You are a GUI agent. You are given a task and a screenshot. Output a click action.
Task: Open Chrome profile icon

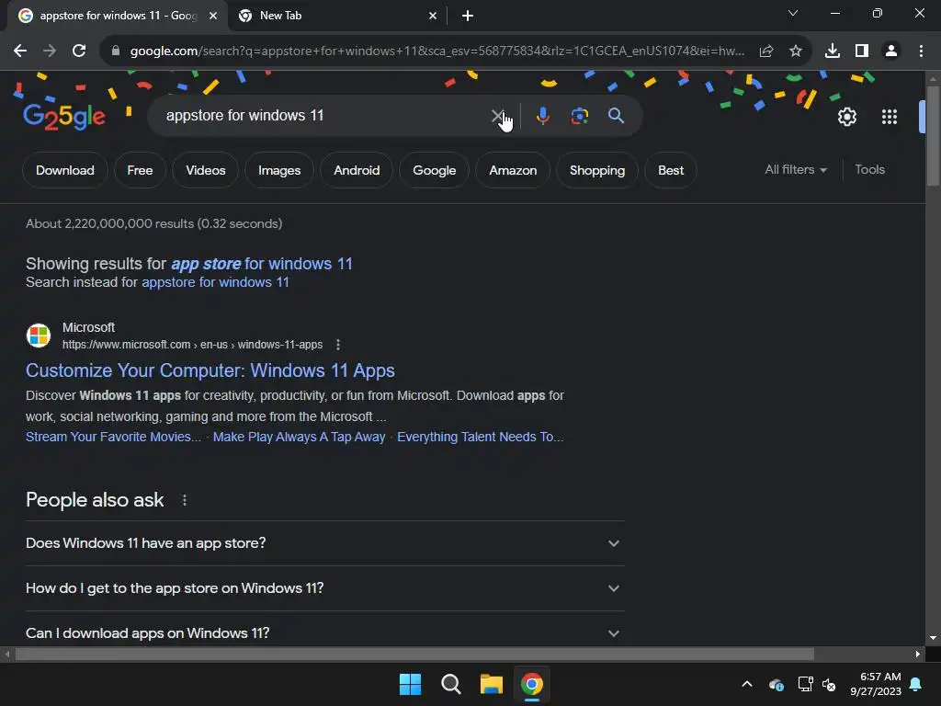[x=891, y=51]
